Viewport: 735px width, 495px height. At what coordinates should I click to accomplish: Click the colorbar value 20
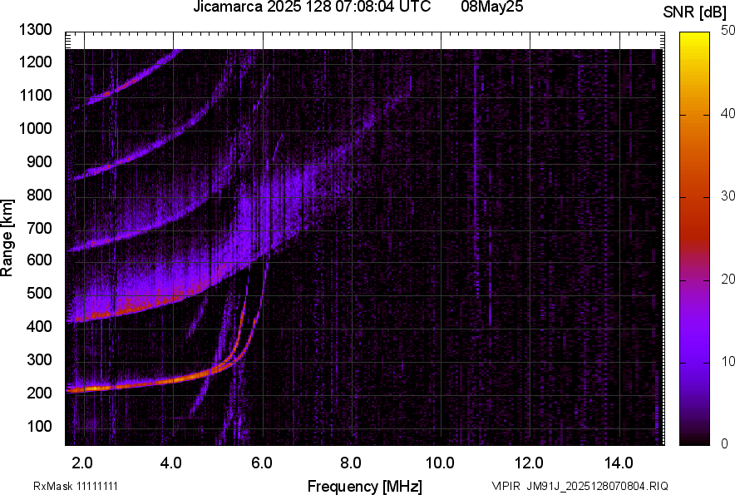click(x=728, y=279)
